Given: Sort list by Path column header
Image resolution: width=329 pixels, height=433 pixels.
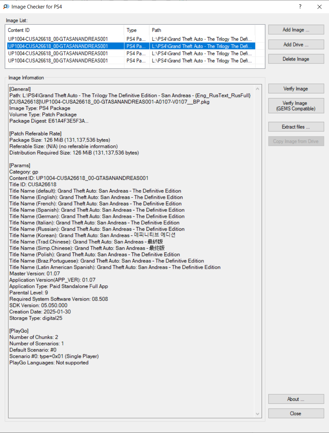Looking at the screenshot, I should [x=202, y=30].
